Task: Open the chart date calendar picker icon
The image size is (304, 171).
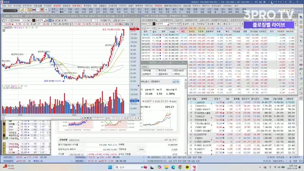Action: pos(132,20)
